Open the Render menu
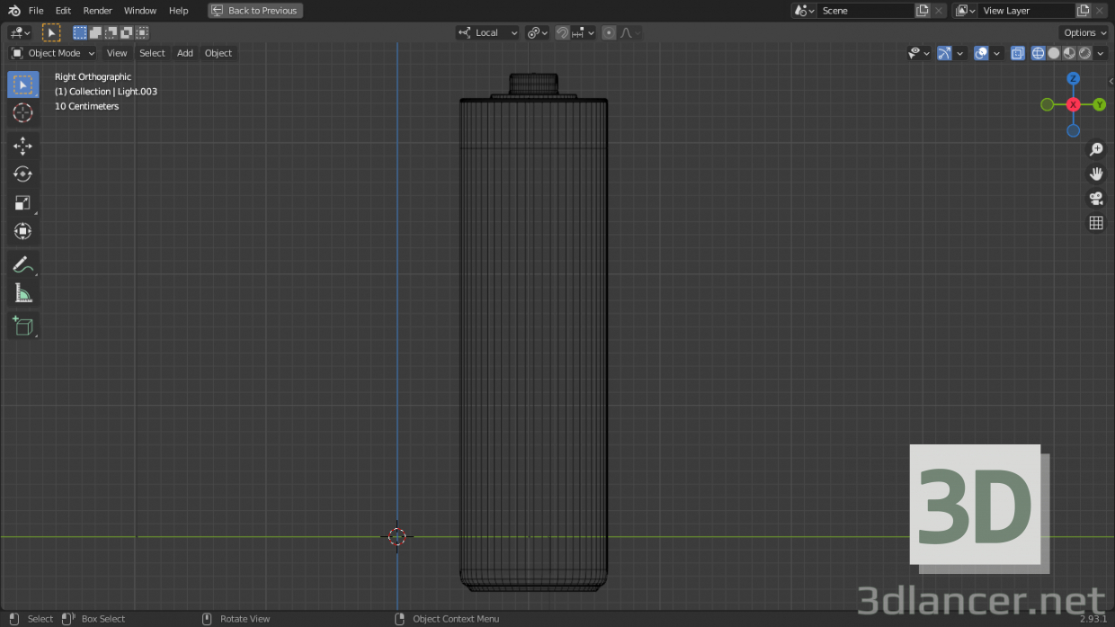The height and width of the screenshot is (627, 1115). tap(97, 10)
